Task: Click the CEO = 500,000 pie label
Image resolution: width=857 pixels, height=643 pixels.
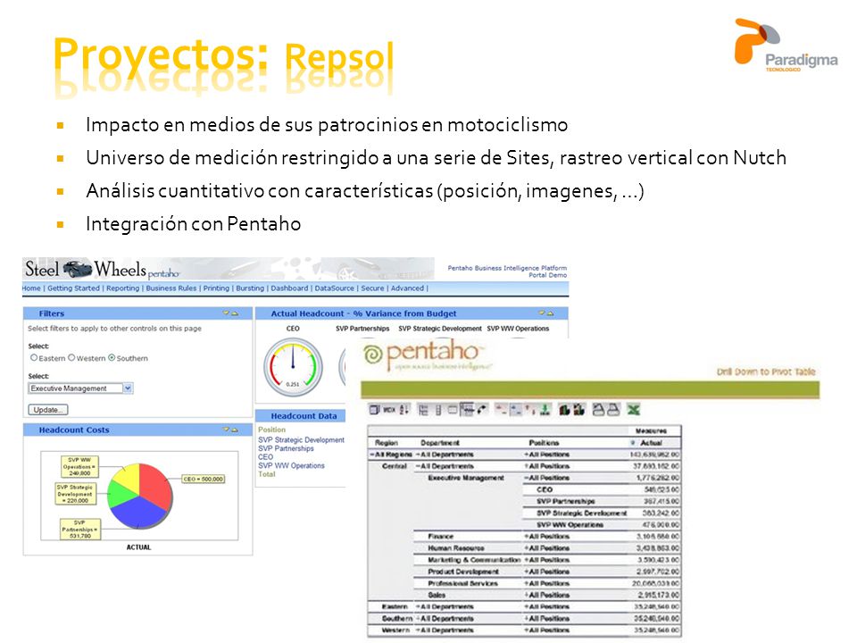Action: 204,479
